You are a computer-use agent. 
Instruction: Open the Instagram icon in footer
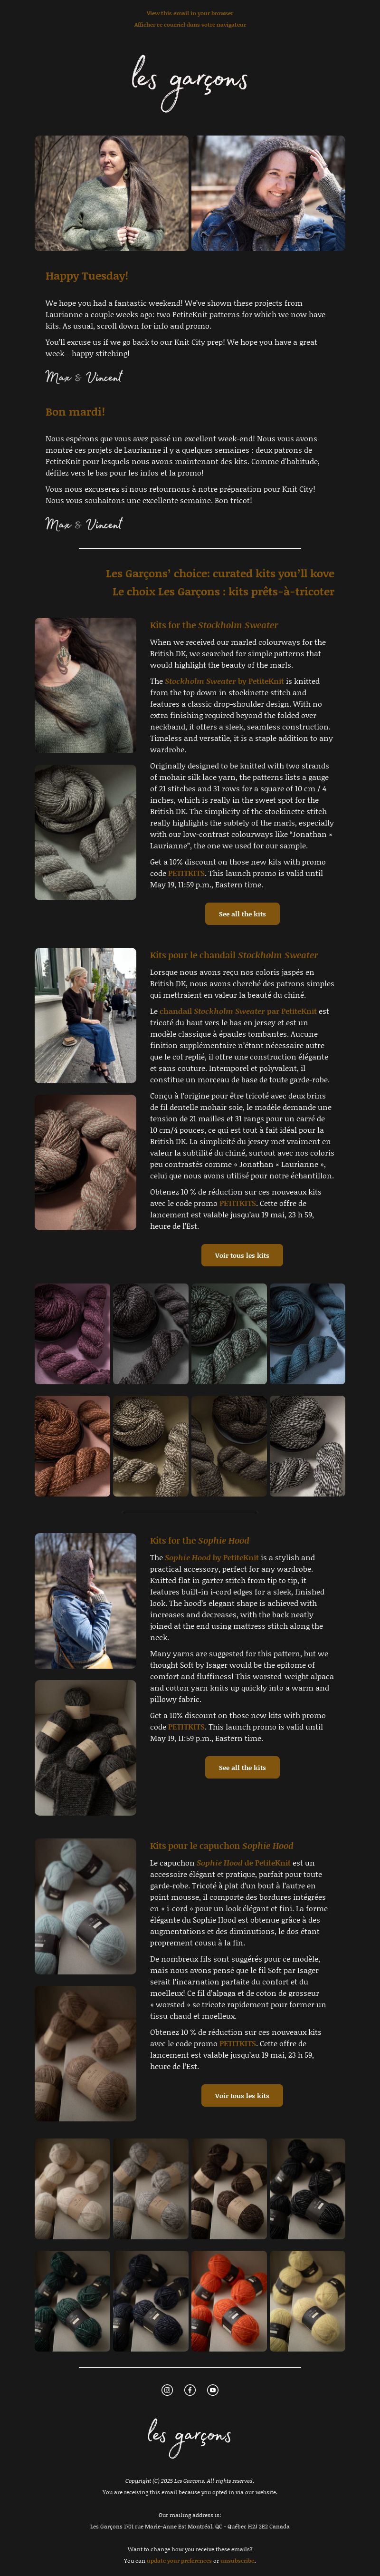click(x=167, y=2389)
